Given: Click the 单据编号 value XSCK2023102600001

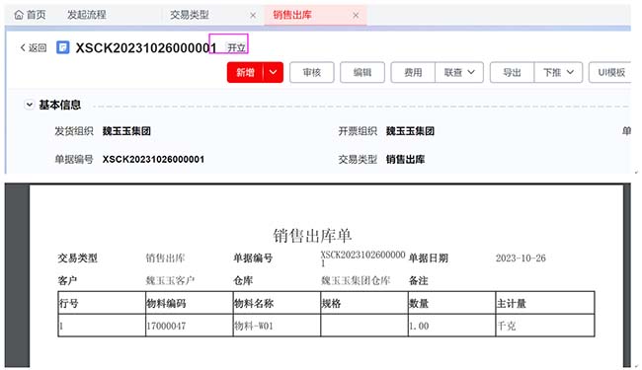Looking at the screenshot, I should tap(153, 159).
